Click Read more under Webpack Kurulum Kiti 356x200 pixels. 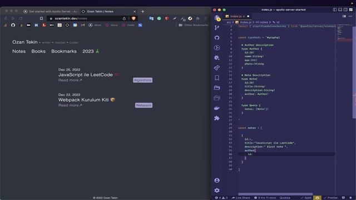click(70, 105)
